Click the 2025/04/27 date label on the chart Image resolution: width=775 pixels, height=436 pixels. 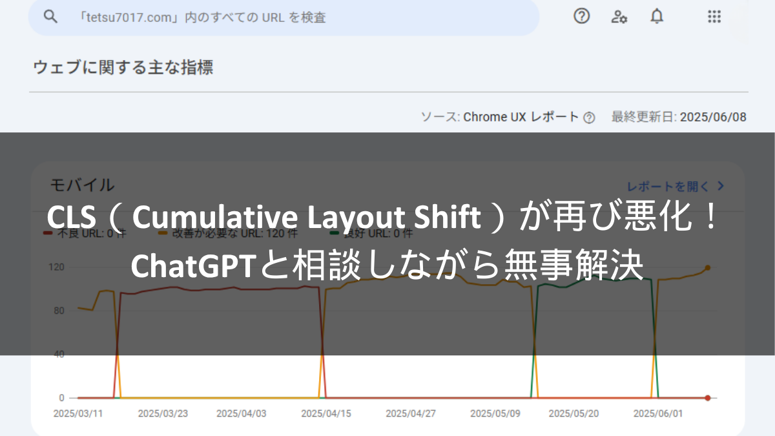point(411,413)
